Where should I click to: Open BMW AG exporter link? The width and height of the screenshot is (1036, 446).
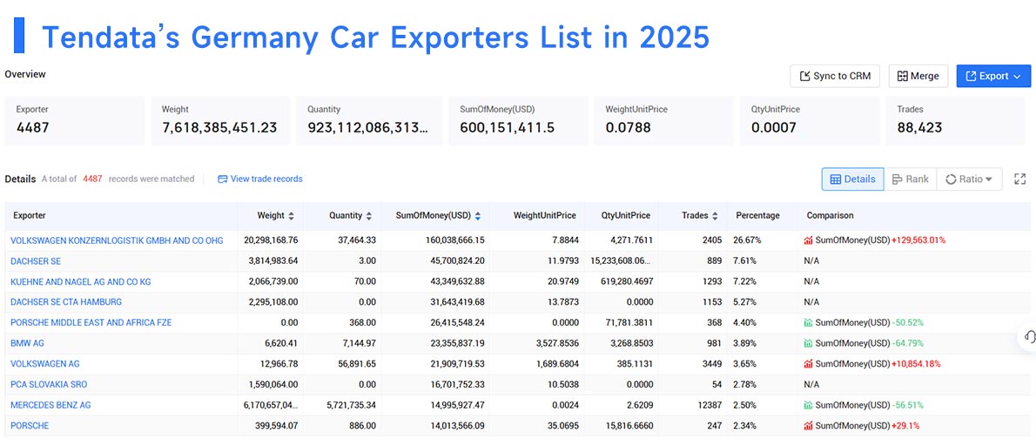click(x=28, y=343)
